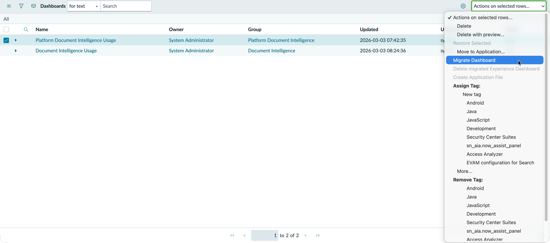Toggle the select-all rows checkbox
Viewport: 550px width, 243px height.
point(6,30)
